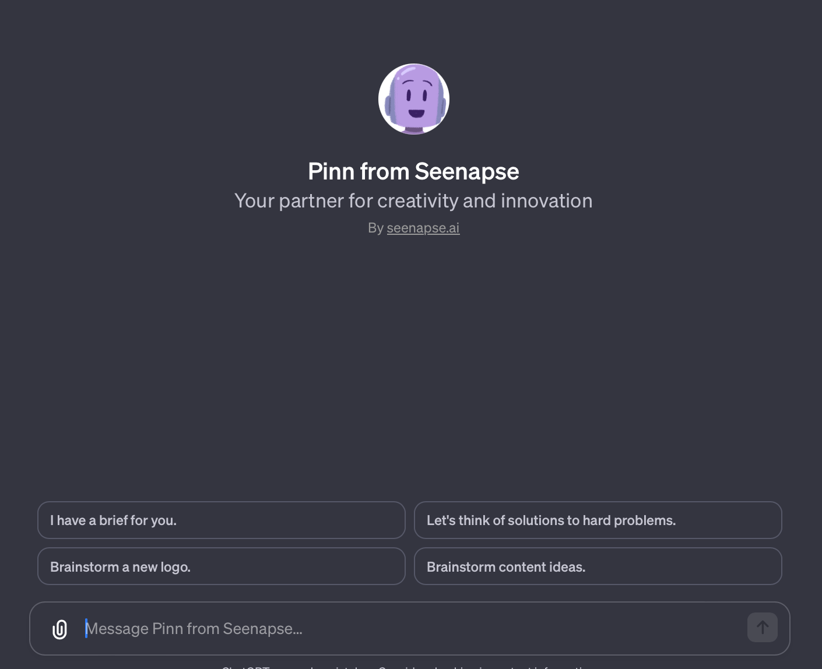The height and width of the screenshot is (669, 822).
Task: Send the message with the arrow button
Action: point(762,627)
